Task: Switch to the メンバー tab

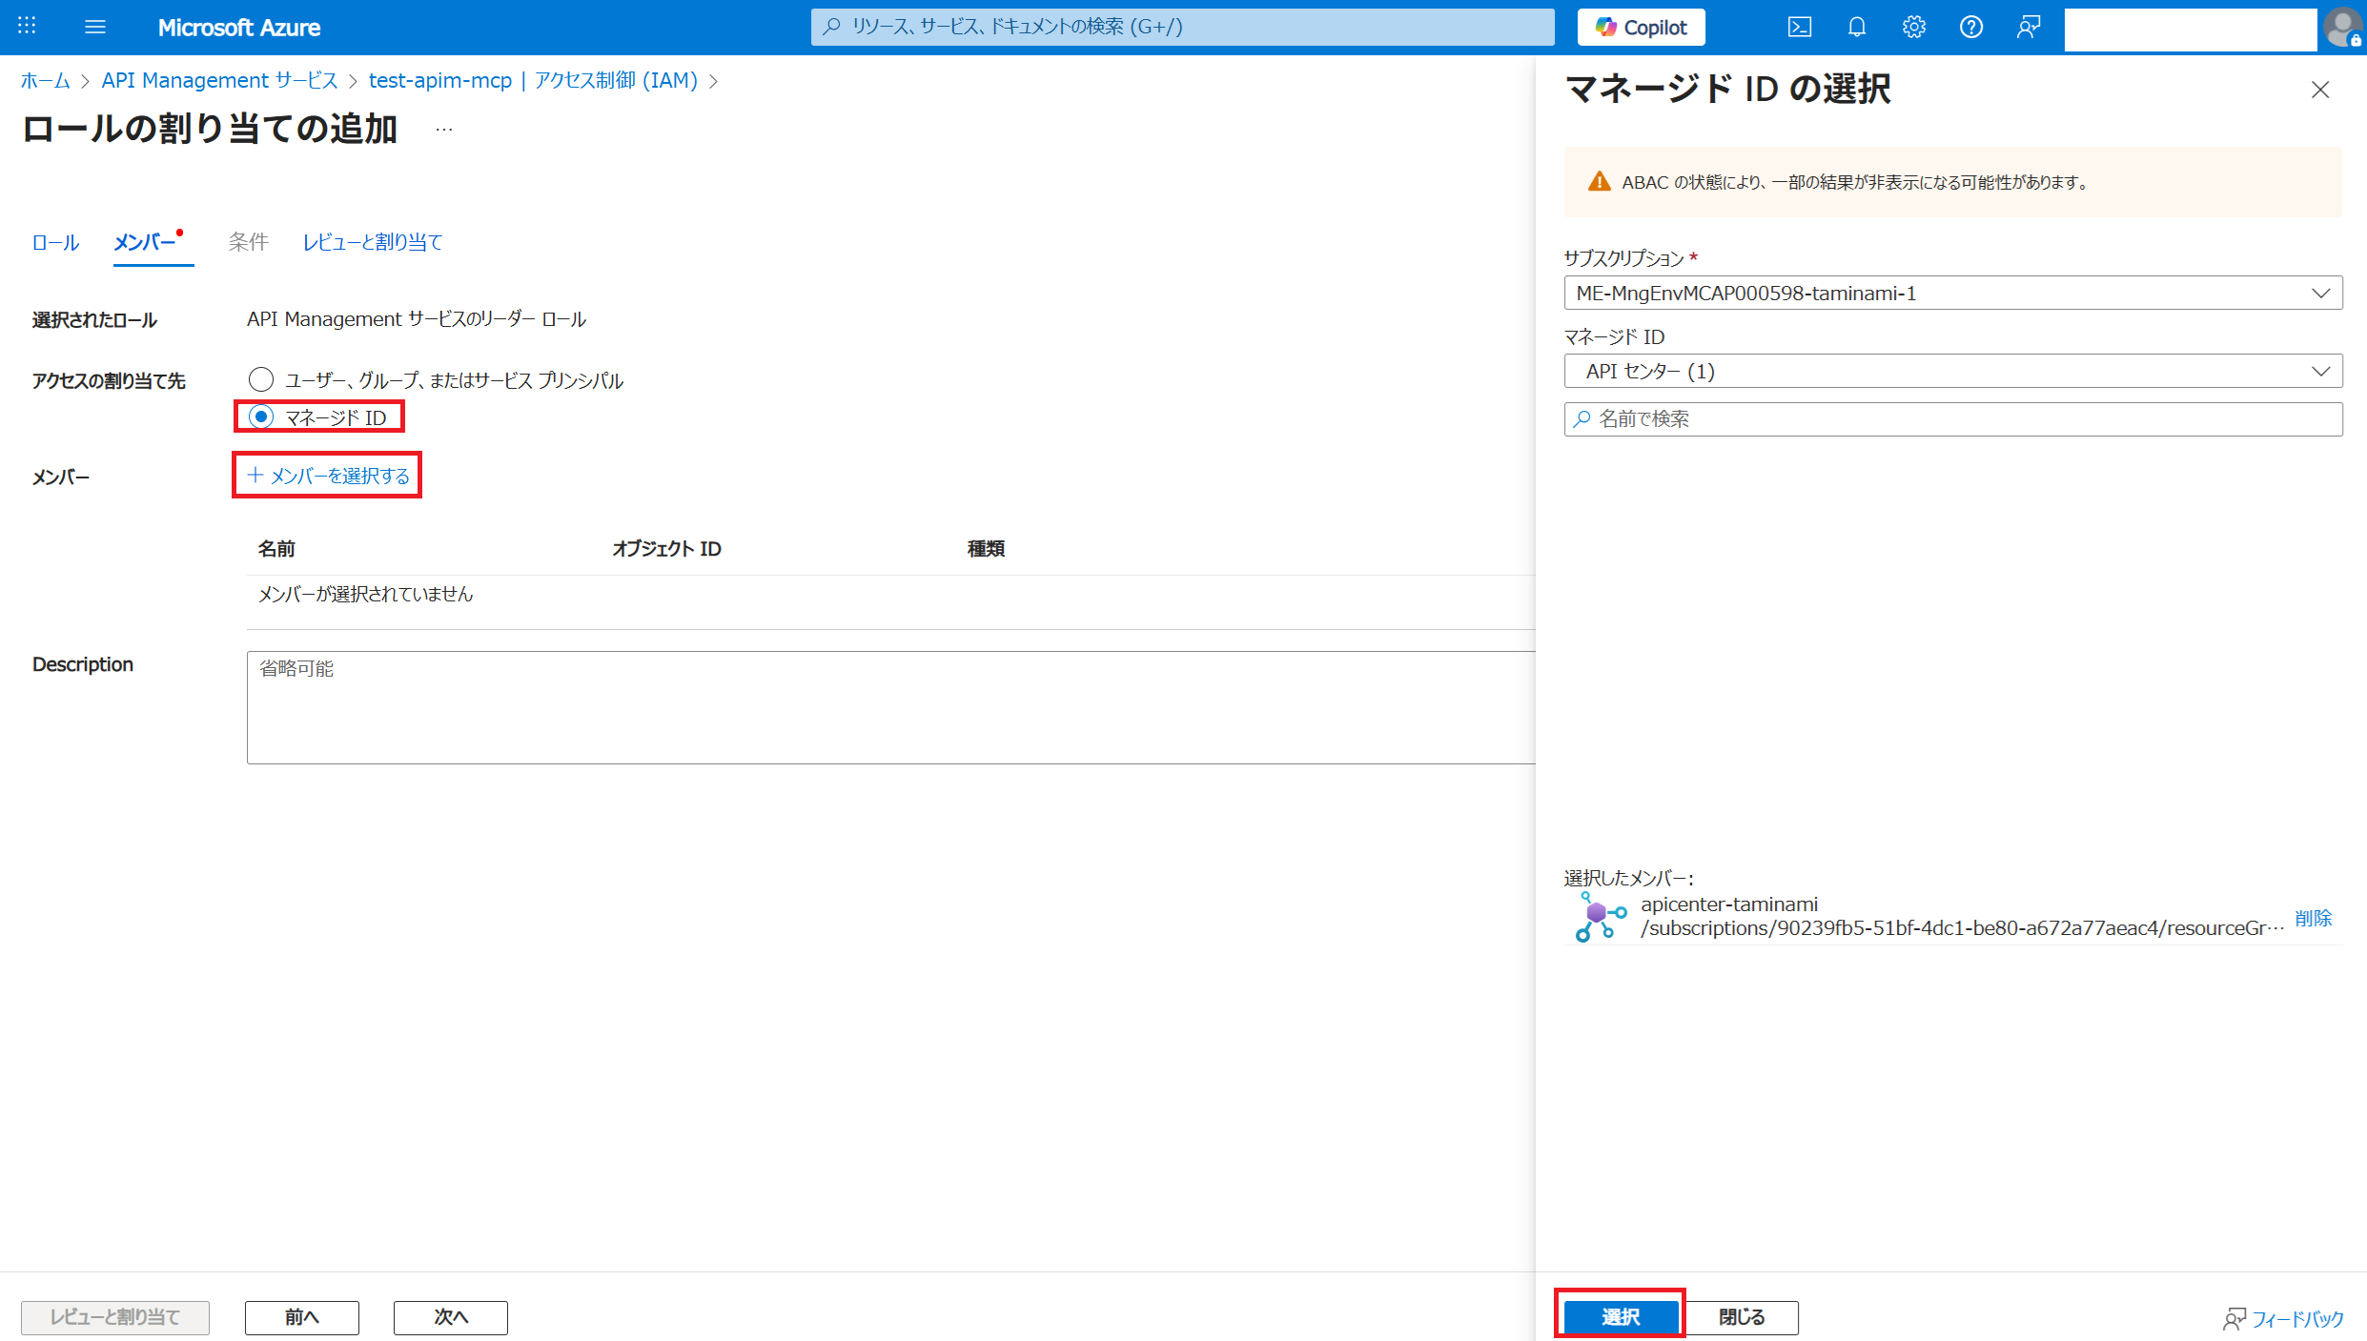Action: click(145, 242)
